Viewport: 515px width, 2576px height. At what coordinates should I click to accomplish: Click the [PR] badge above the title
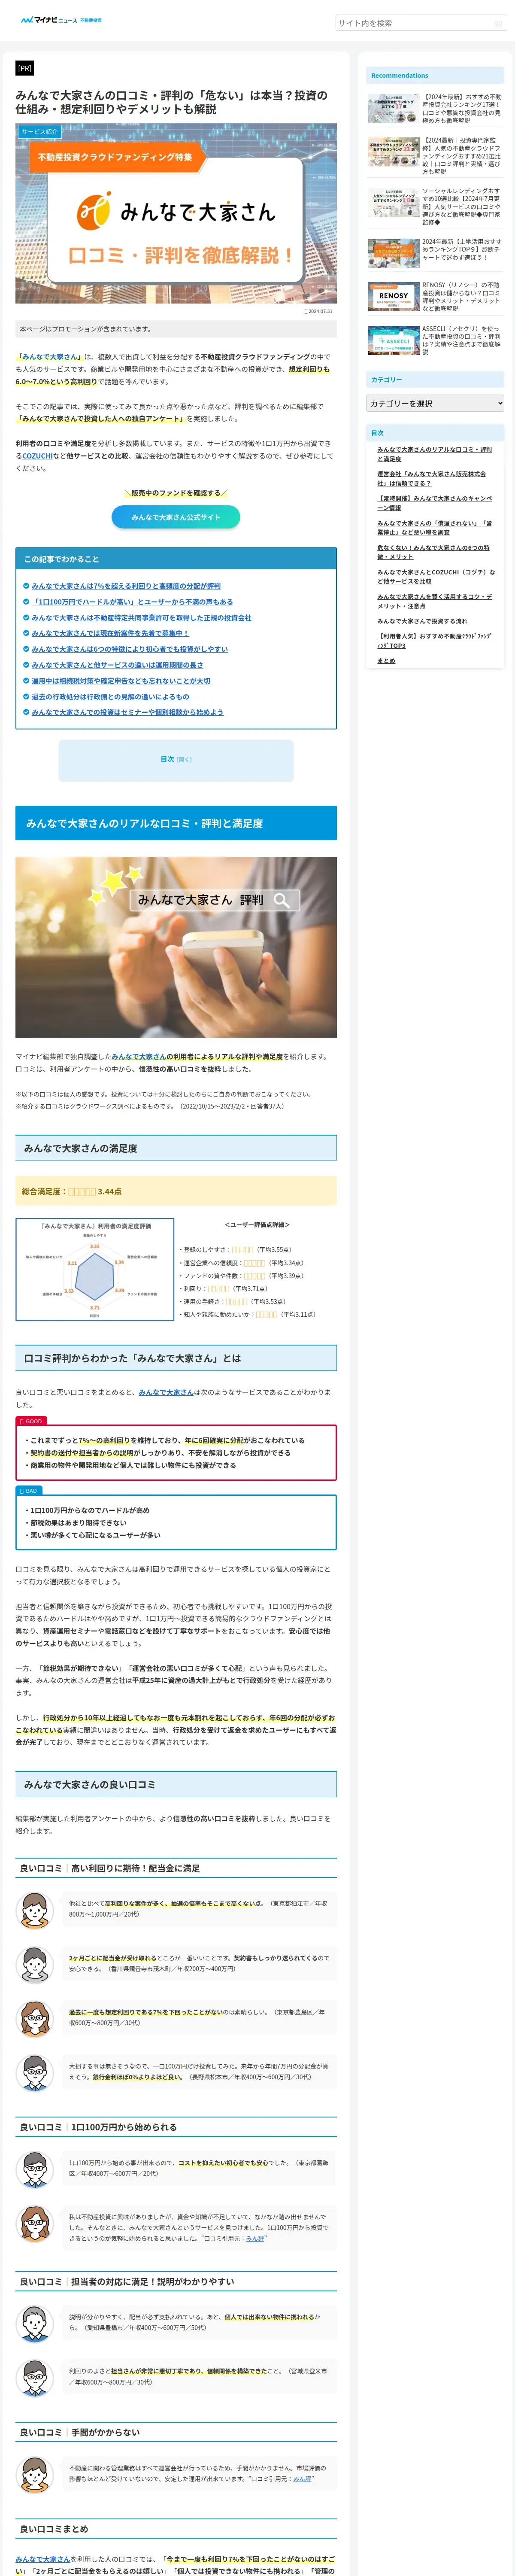tap(25, 68)
